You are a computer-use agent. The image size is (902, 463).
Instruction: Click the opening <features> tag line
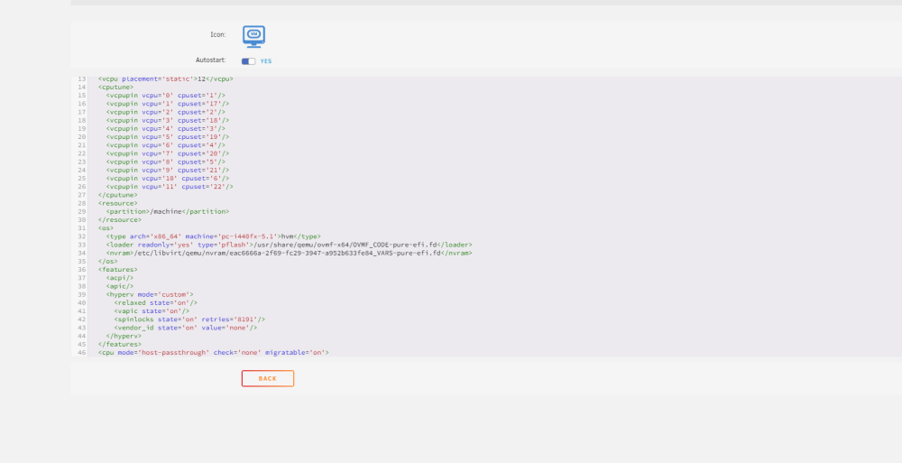click(118, 270)
